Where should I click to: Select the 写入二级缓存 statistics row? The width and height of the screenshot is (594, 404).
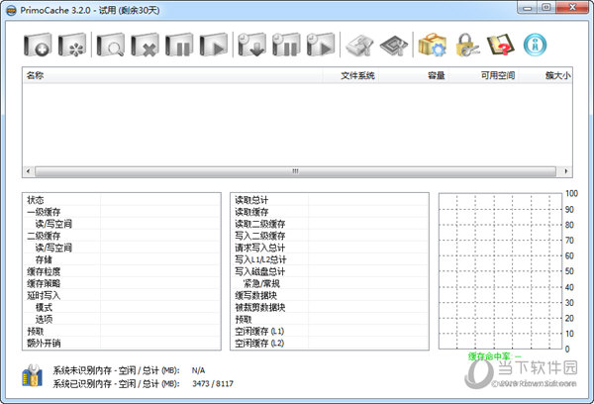click(330, 236)
